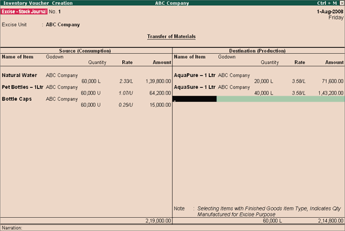The height and width of the screenshot is (231, 345).
Task: Click godown ABC Company for Natural Water
Action: [x=62, y=75]
